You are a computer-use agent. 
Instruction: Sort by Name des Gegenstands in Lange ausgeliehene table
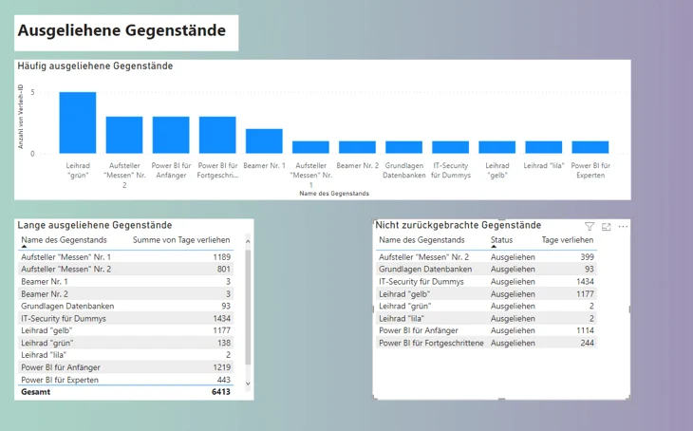tap(65, 240)
